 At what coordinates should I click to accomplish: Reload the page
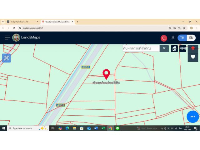tap(14, 28)
